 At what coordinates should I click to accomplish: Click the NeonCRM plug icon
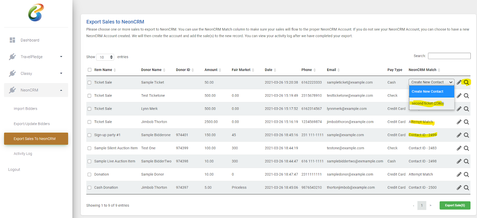point(12,90)
